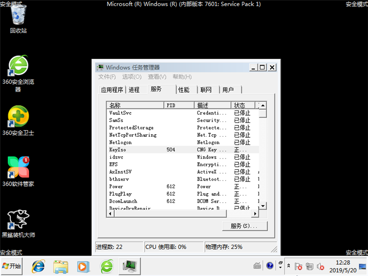Maximize the Task Manager window

coord(262,68)
